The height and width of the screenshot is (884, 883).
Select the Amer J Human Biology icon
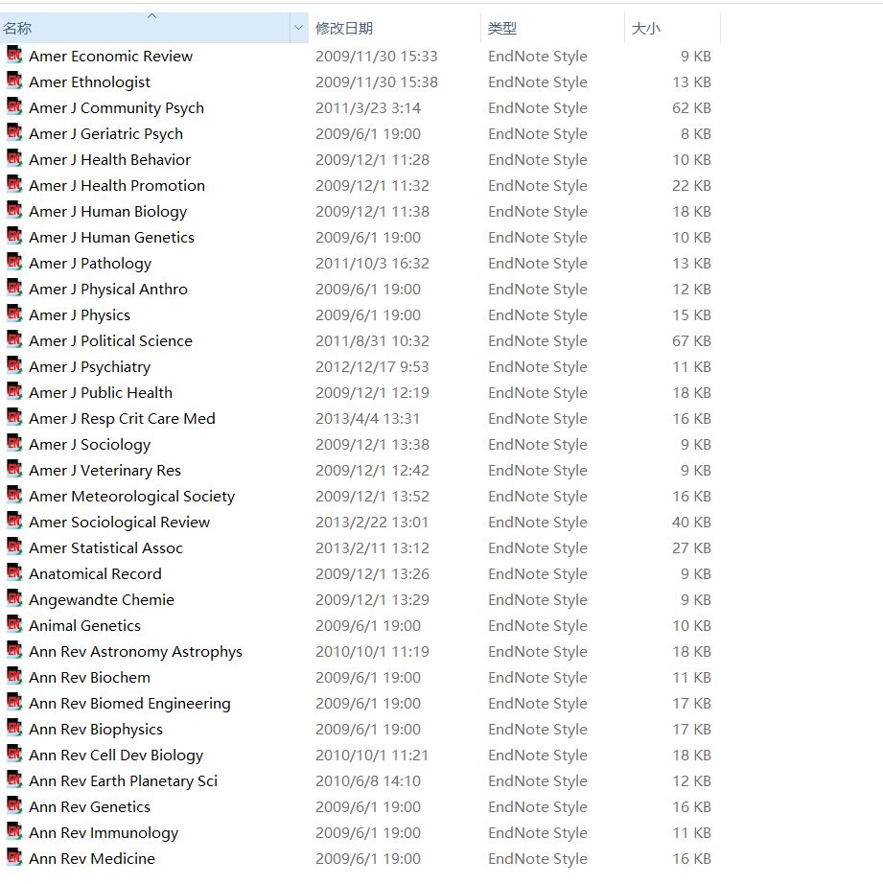point(14,210)
